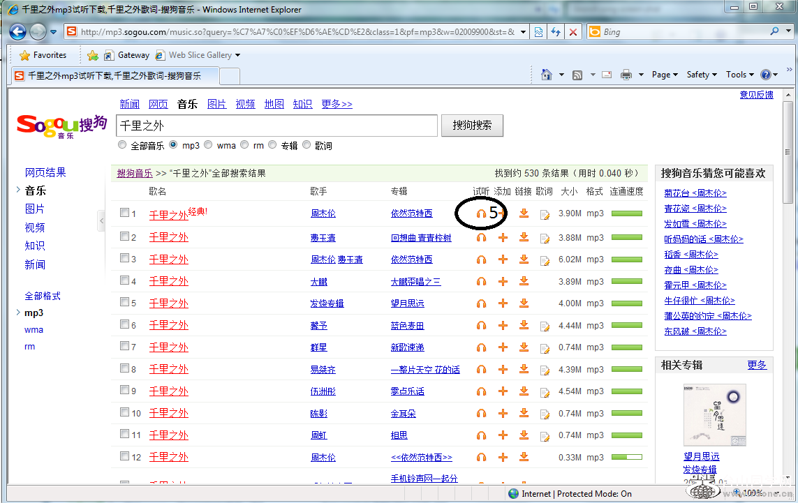The height and width of the screenshot is (503, 798).
Task: Open the 意见反馈 feedback link
Action: pyautogui.click(x=756, y=95)
